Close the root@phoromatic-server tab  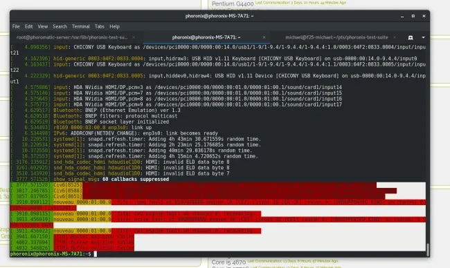(134, 37)
